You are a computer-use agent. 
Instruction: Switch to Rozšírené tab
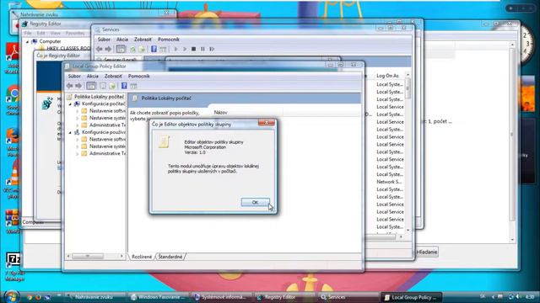pos(142,257)
